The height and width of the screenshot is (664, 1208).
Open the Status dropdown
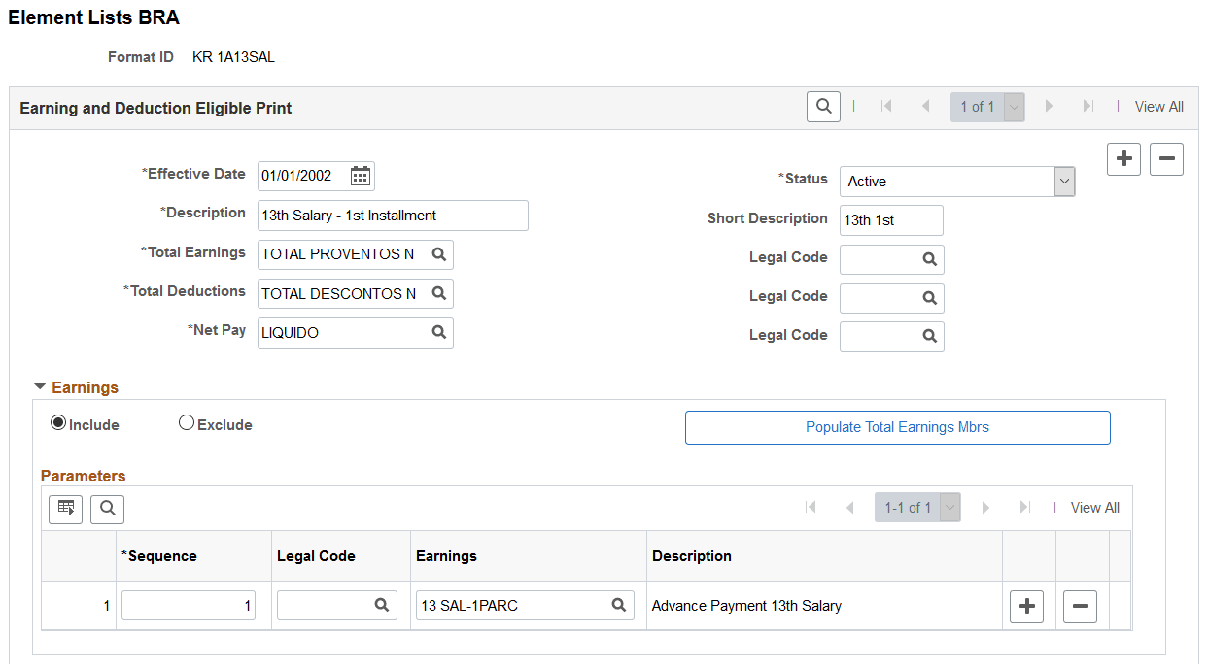point(1064,182)
